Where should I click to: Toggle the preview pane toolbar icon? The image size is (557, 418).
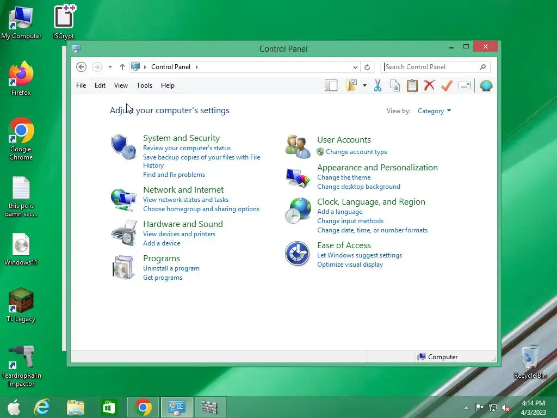331,85
